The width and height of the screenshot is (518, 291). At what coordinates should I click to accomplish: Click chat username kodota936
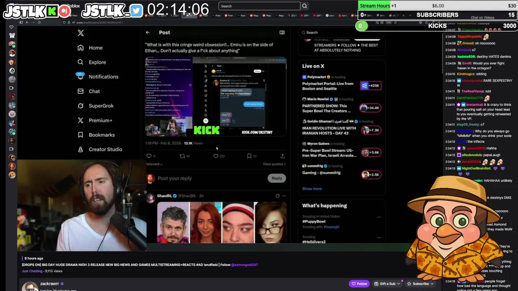coord(466,57)
